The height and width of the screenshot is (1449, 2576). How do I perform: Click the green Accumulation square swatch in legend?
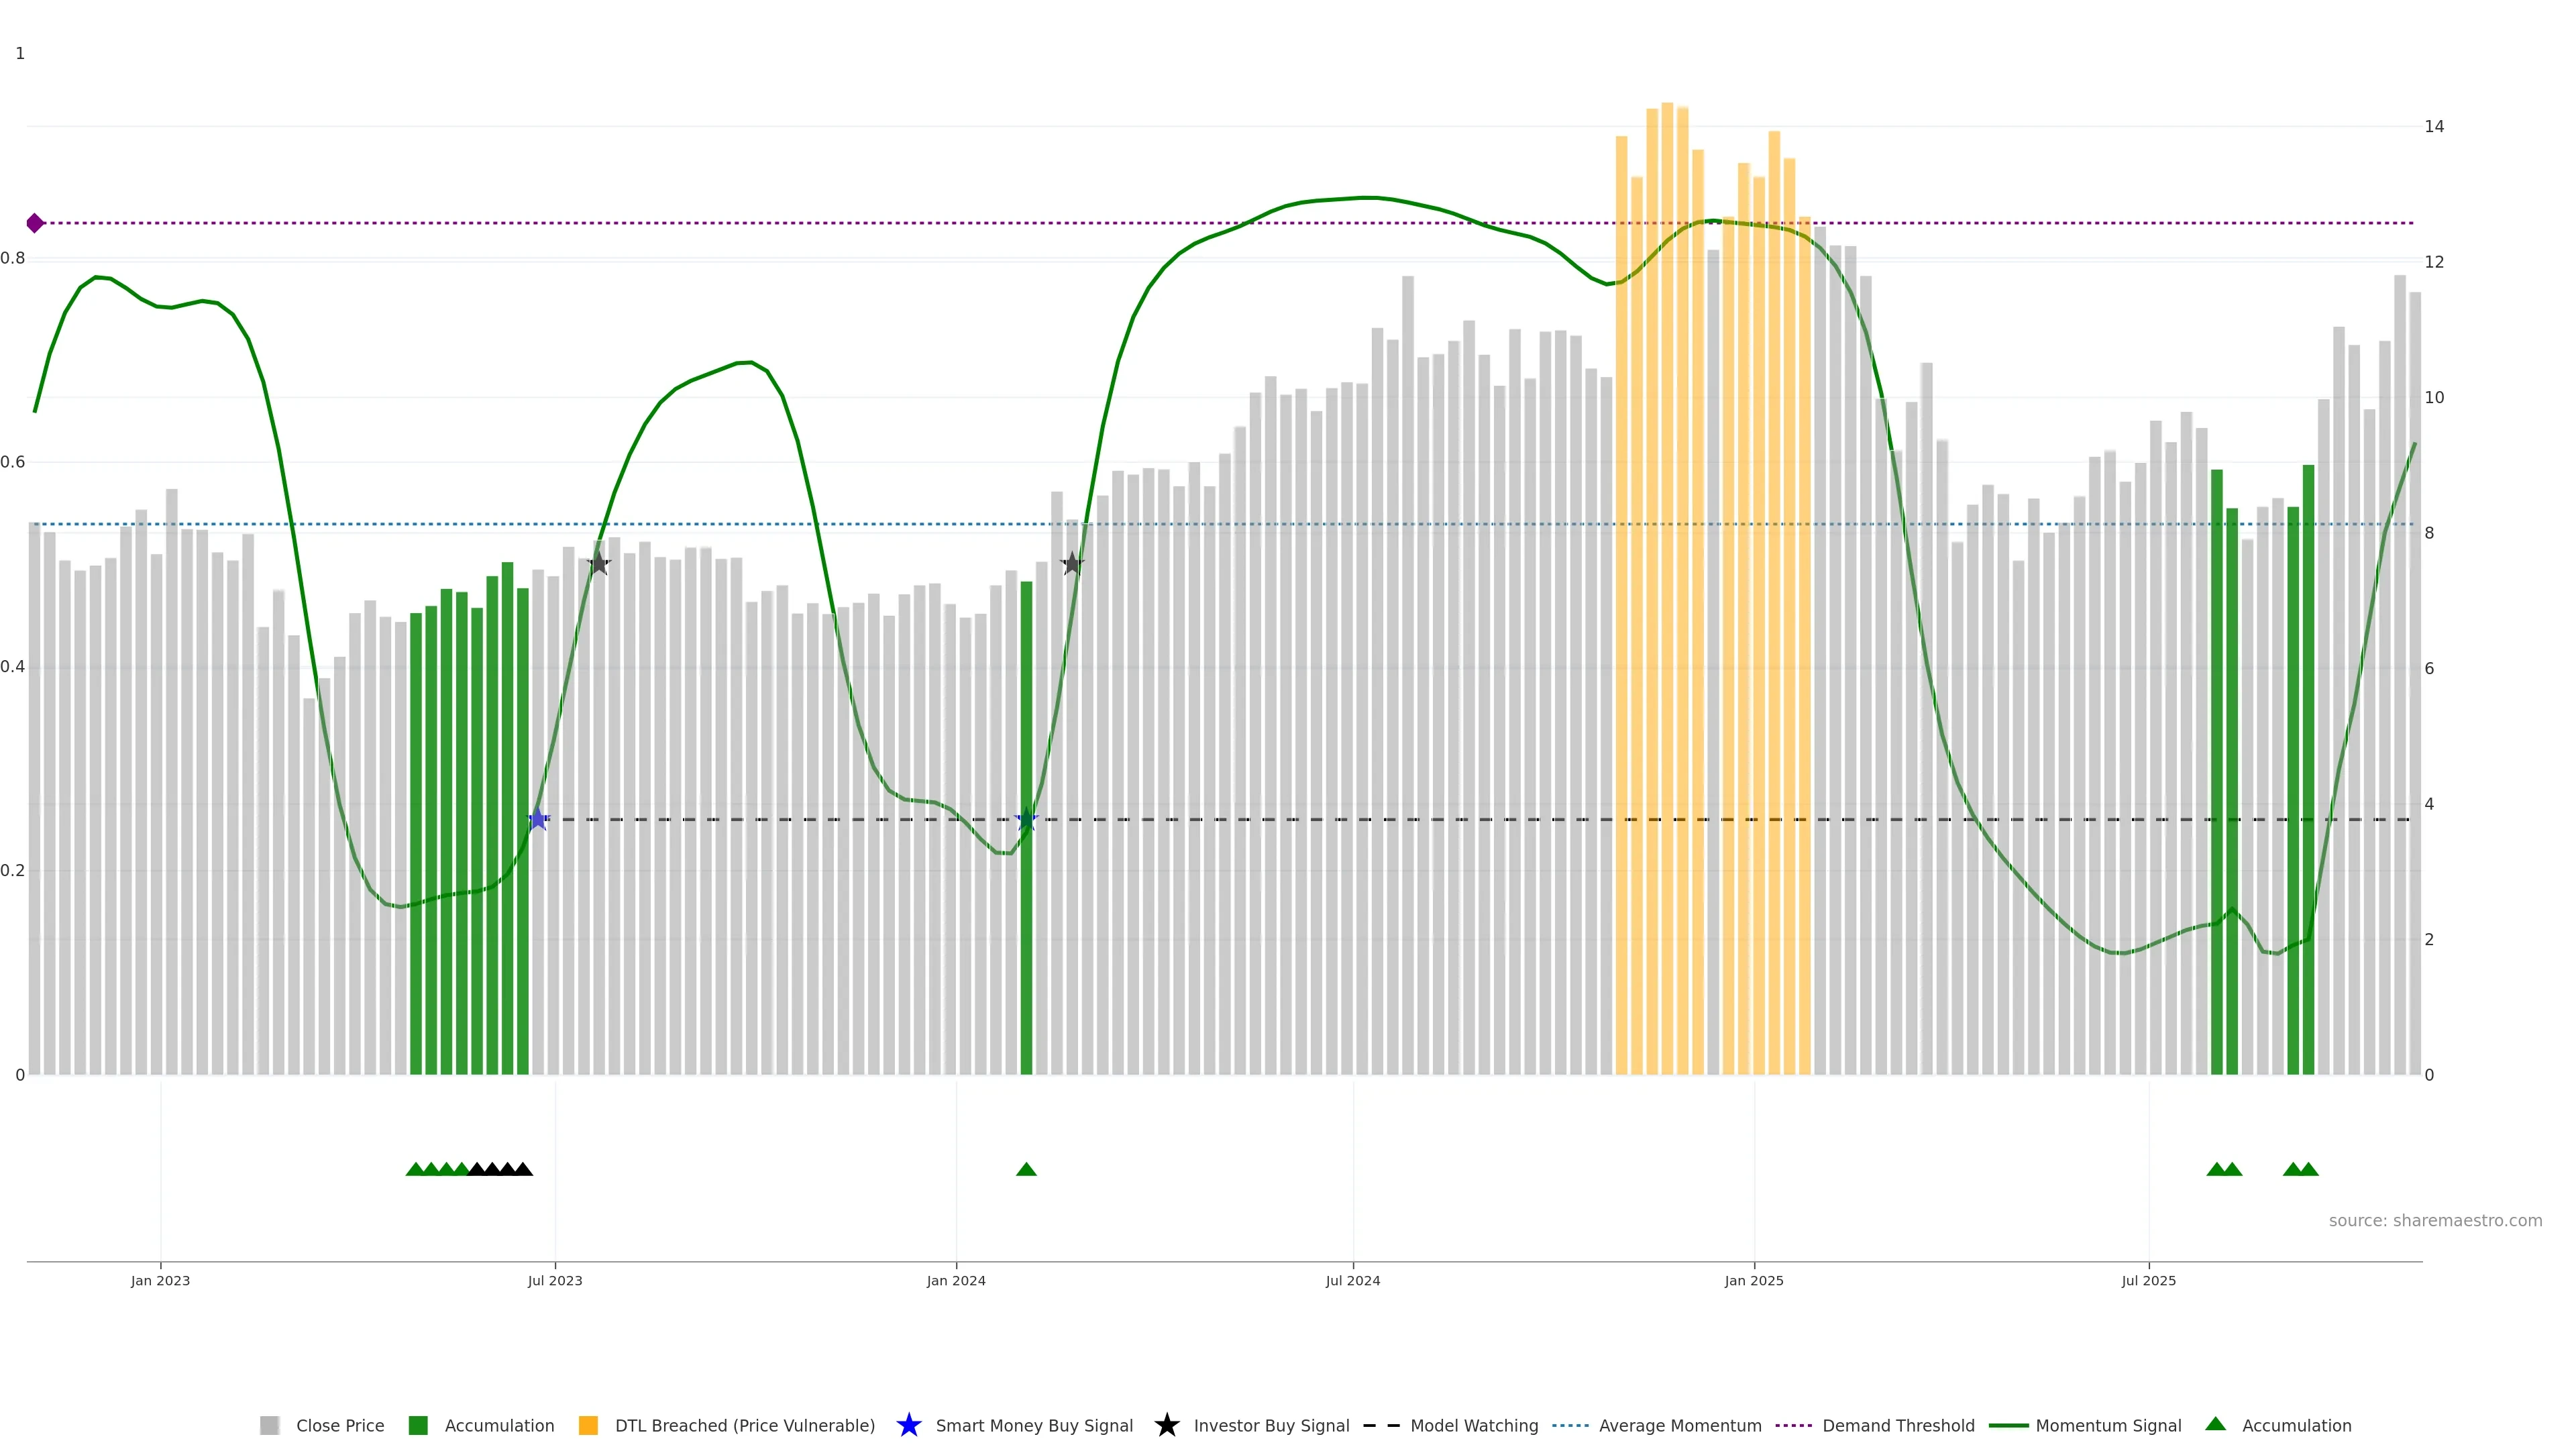418,1425
